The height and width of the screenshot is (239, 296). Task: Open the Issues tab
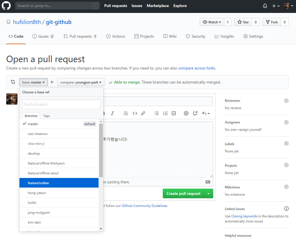pyautogui.click(x=43, y=36)
